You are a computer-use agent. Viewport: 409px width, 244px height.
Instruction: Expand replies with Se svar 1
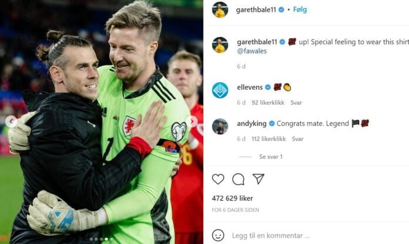click(270, 157)
